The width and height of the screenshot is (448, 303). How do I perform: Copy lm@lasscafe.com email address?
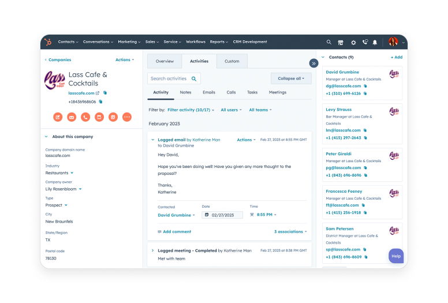coord(365,130)
